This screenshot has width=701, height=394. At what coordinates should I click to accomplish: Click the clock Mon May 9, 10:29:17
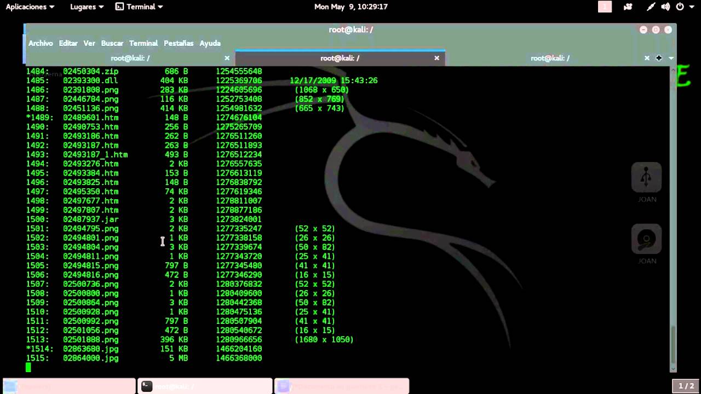[x=351, y=7]
